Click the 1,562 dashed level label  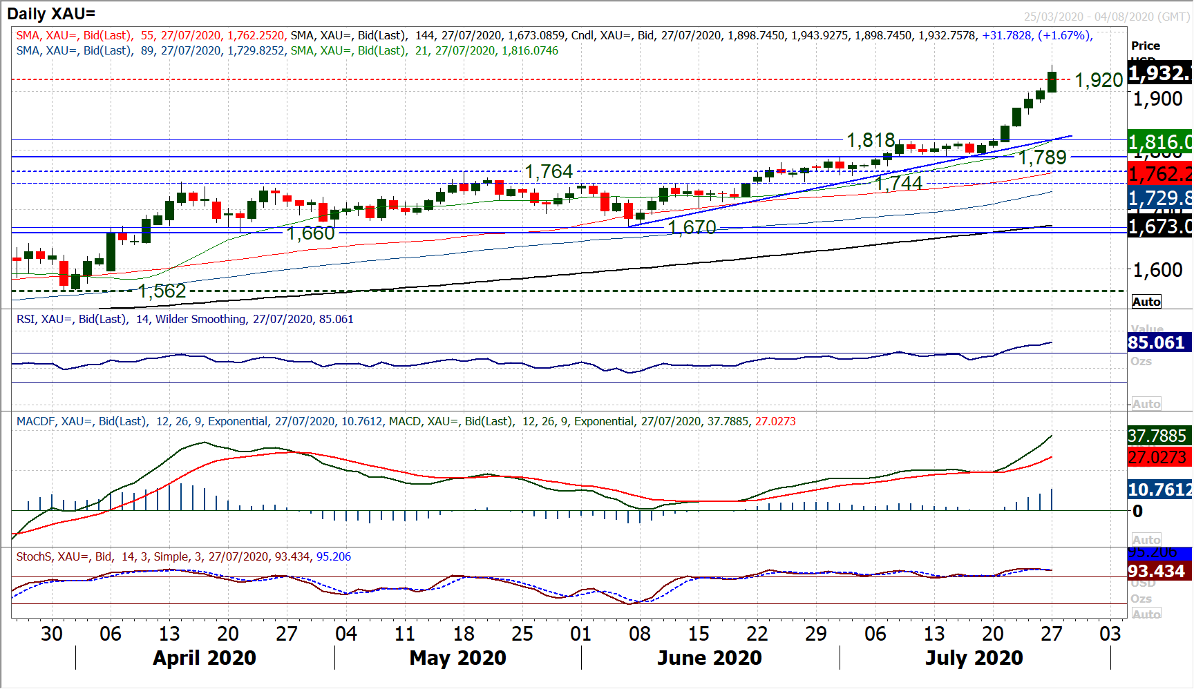[x=162, y=291]
